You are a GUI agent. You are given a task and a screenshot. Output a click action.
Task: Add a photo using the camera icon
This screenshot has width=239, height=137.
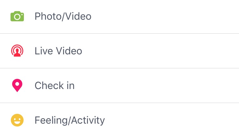coord(17,16)
